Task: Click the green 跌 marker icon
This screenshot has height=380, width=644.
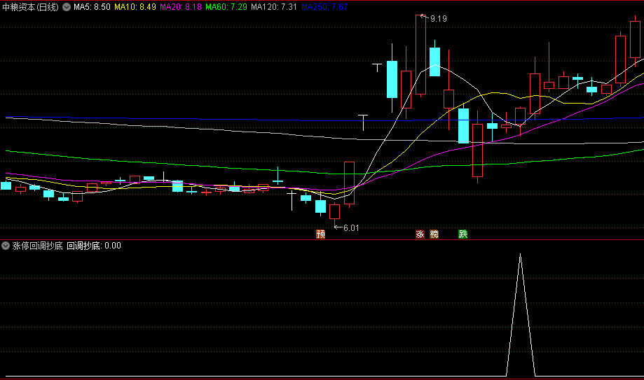Action: [x=463, y=234]
